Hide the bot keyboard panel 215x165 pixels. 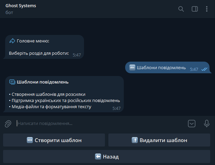(x=192, y=124)
